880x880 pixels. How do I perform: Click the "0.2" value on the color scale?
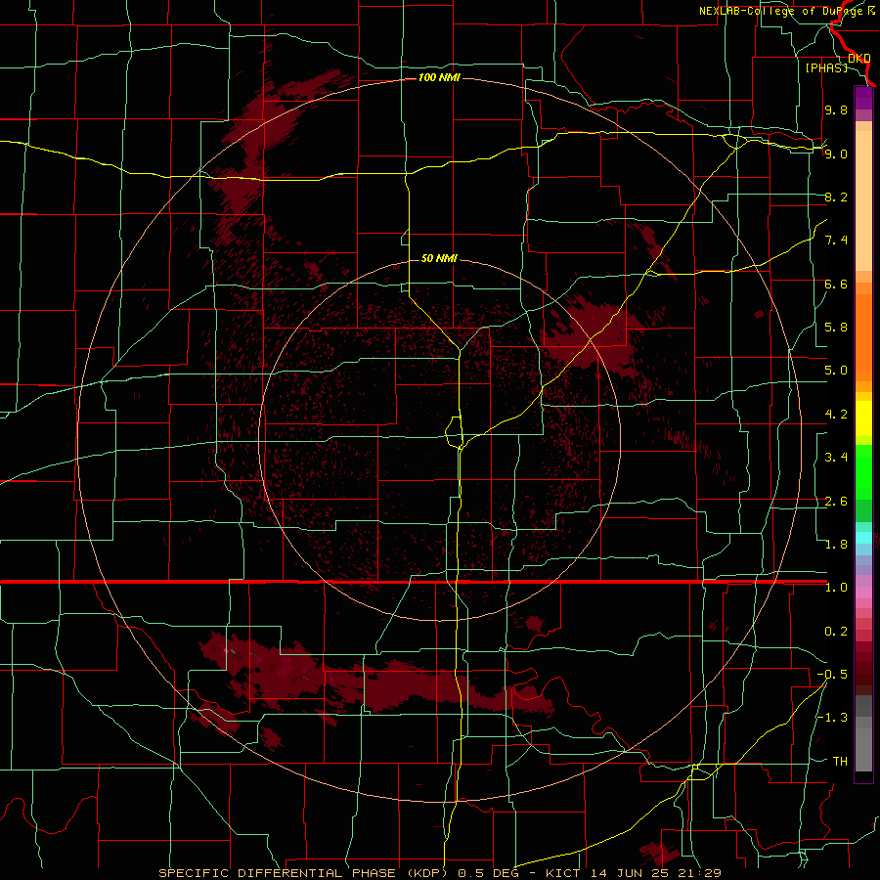(x=836, y=632)
